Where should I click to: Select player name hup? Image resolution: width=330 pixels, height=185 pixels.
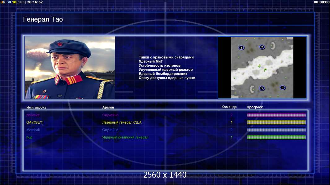(29, 137)
